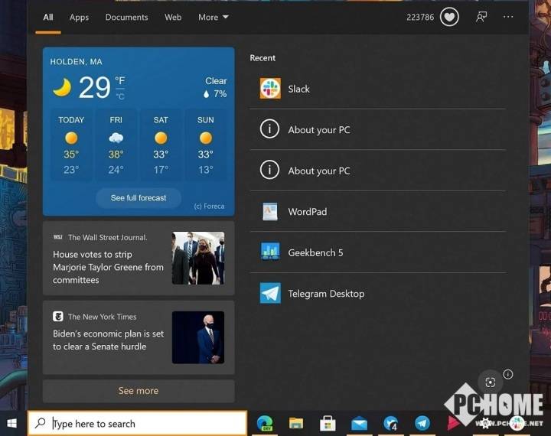Click in the Type here to search box
551x436 pixels.
(x=137, y=423)
